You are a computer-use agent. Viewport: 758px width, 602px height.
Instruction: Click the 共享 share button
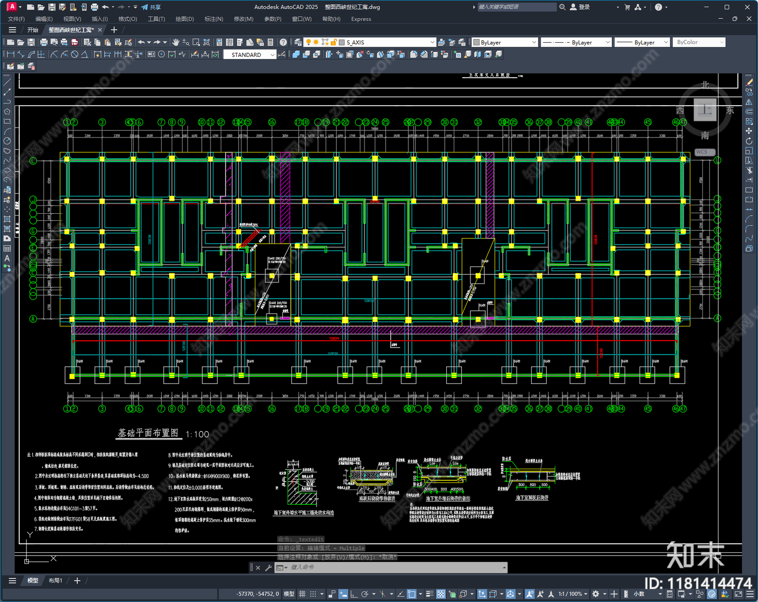pyautogui.click(x=151, y=7)
